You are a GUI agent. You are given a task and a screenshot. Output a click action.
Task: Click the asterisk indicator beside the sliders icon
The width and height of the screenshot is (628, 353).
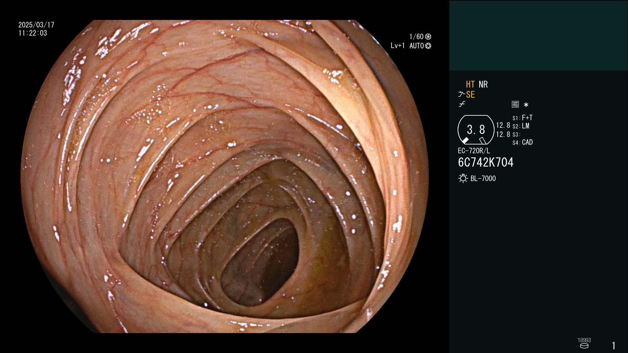click(526, 105)
